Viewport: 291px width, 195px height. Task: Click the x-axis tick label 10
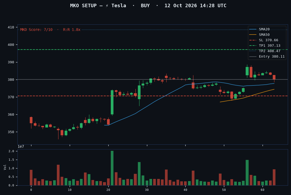69,190
